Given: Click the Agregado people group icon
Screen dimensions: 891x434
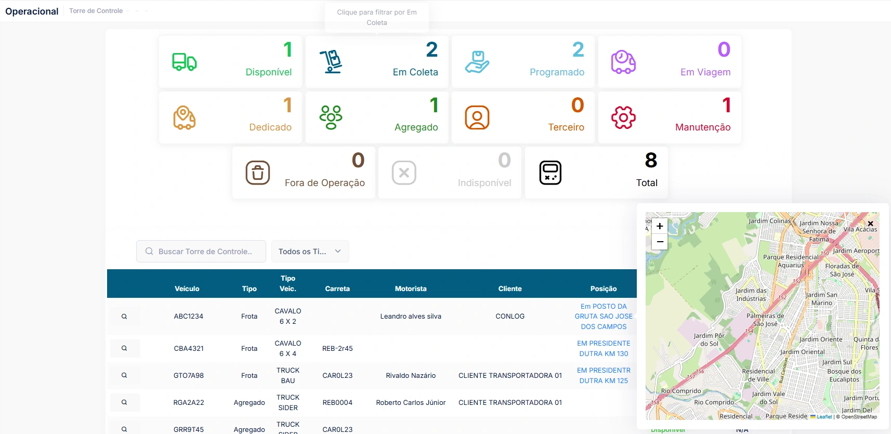Looking at the screenshot, I should [331, 117].
